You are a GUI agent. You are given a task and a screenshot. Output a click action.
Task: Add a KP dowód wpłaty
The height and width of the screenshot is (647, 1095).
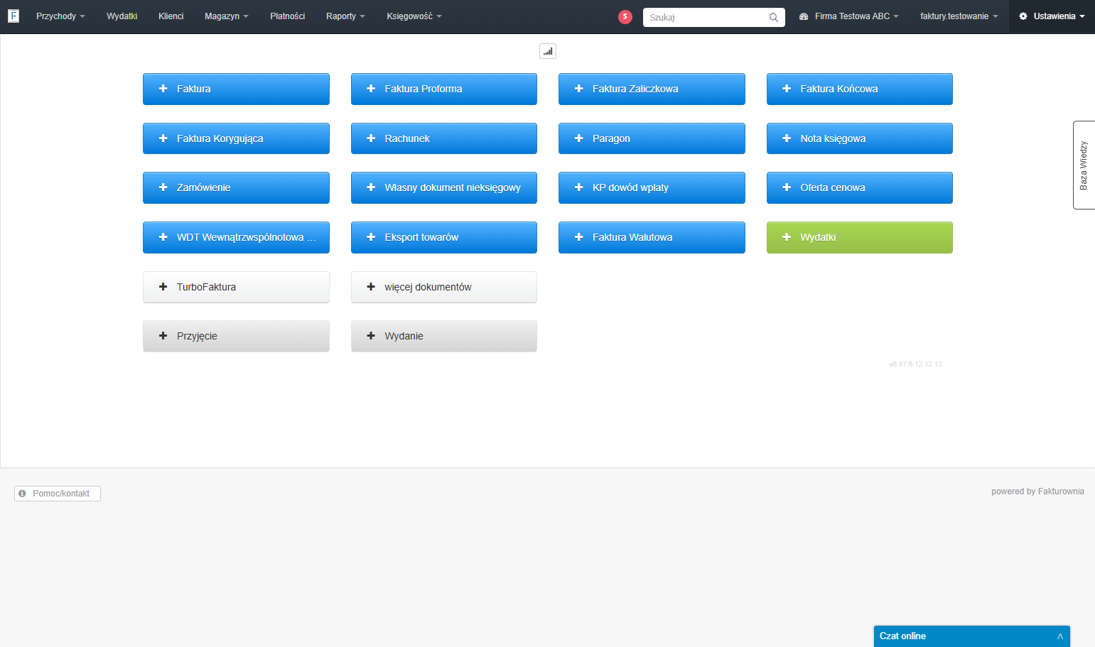pos(652,187)
